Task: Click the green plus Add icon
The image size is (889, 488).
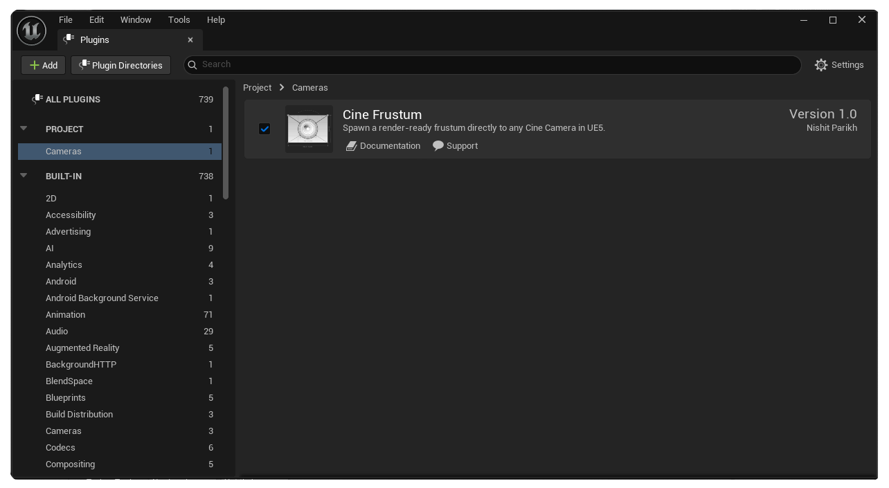Action: [x=35, y=65]
